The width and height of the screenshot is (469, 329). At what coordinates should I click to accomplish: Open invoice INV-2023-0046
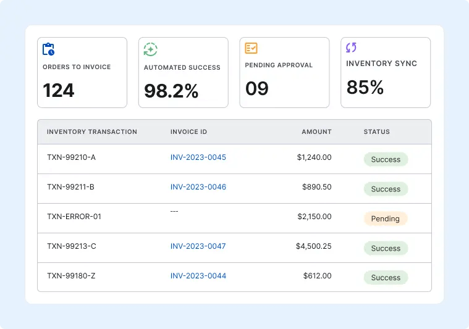[x=198, y=187]
